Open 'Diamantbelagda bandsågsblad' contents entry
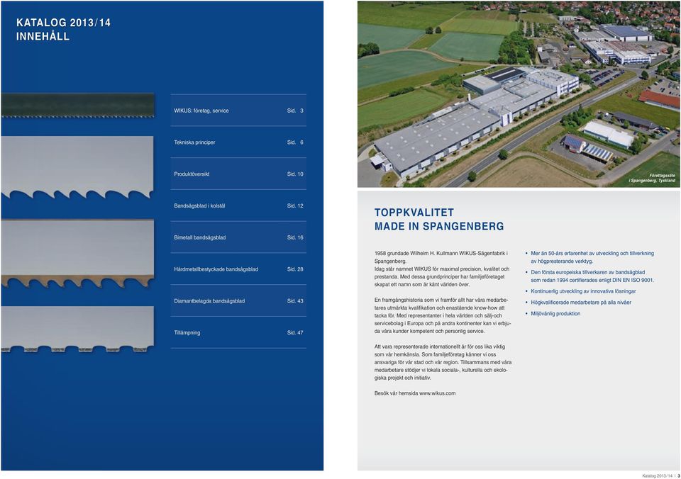681x479 pixels. pos(238,300)
